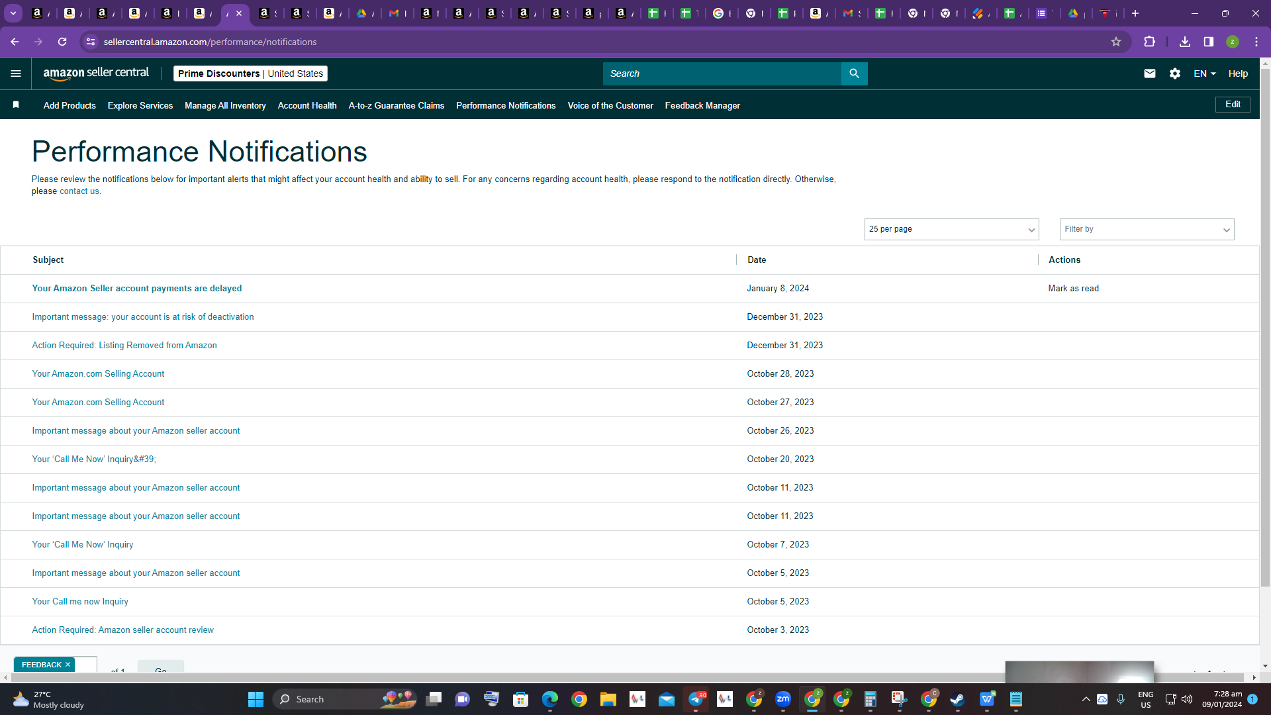Open the October 27 Selling Account notification
The height and width of the screenshot is (715, 1271).
click(x=98, y=402)
